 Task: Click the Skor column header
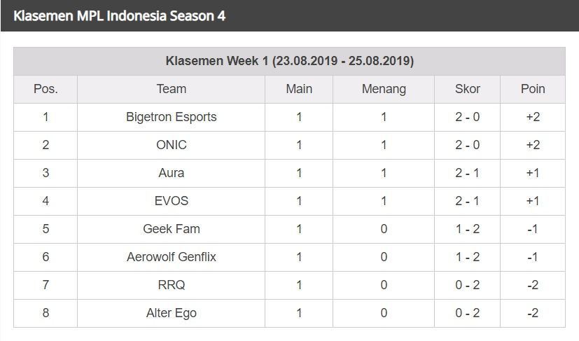(468, 89)
